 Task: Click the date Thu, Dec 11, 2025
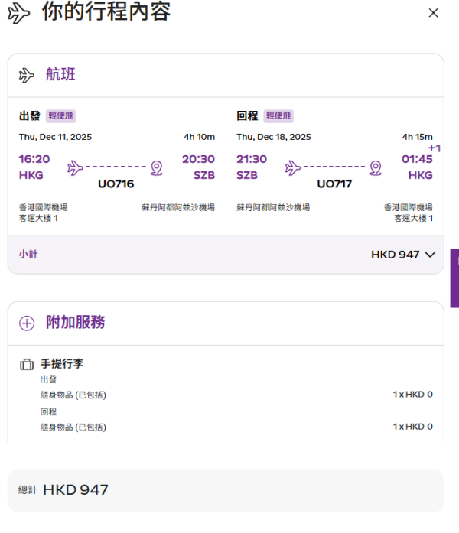tap(55, 137)
